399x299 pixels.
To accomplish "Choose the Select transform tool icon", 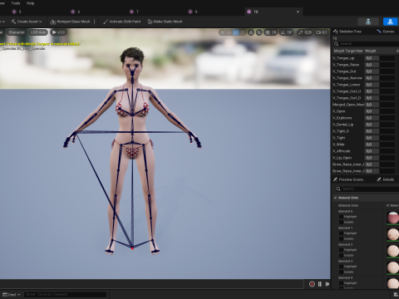I will (x=223, y=32).
